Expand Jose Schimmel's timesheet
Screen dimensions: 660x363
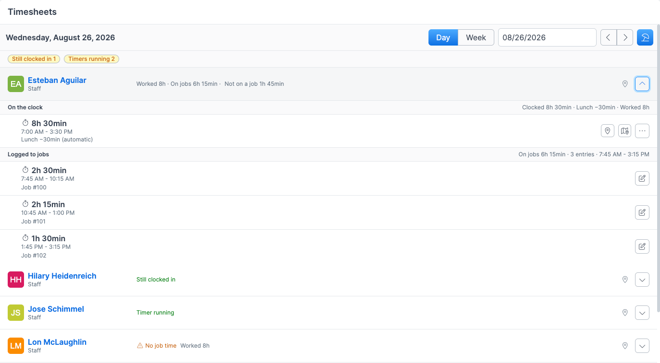point(642,313)
